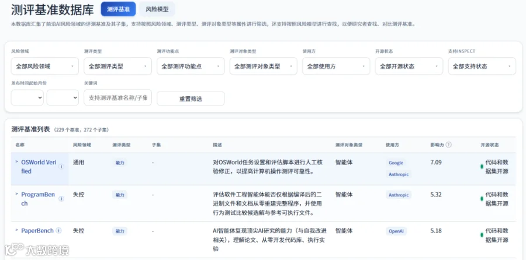Screen dimensions: 526x260
Task: Open the ProgramBench benchmark link
Action: (x=38, y=199)
